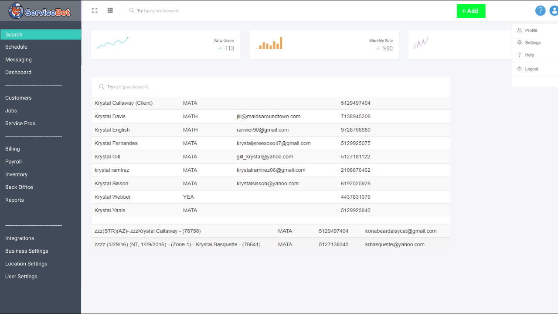The height and width of the screenshot is (314, 558).
Task: Open the Krystal Fernandes row
Action: (271, 143)
